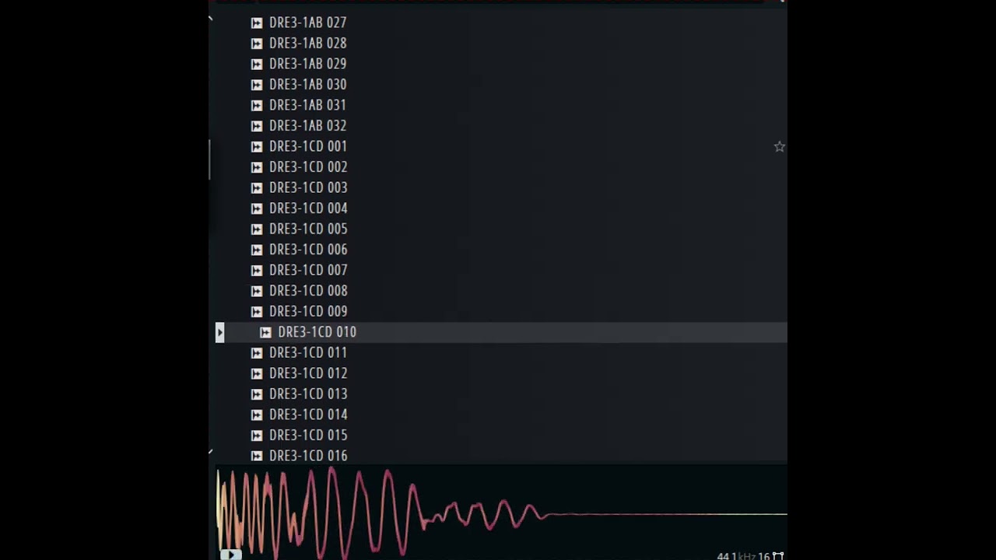This screenshot has height=560, width=996.
Task: Select sample DRE3-1CD 001
Action: 308,146
